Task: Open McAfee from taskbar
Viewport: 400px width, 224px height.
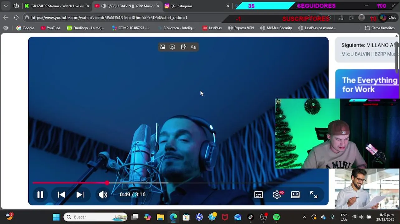Action: pyautogui.click(x=225, y=217)
